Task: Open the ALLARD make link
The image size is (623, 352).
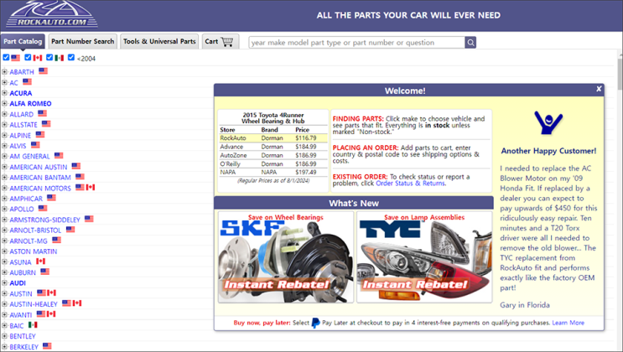Action: pos(22,115)
